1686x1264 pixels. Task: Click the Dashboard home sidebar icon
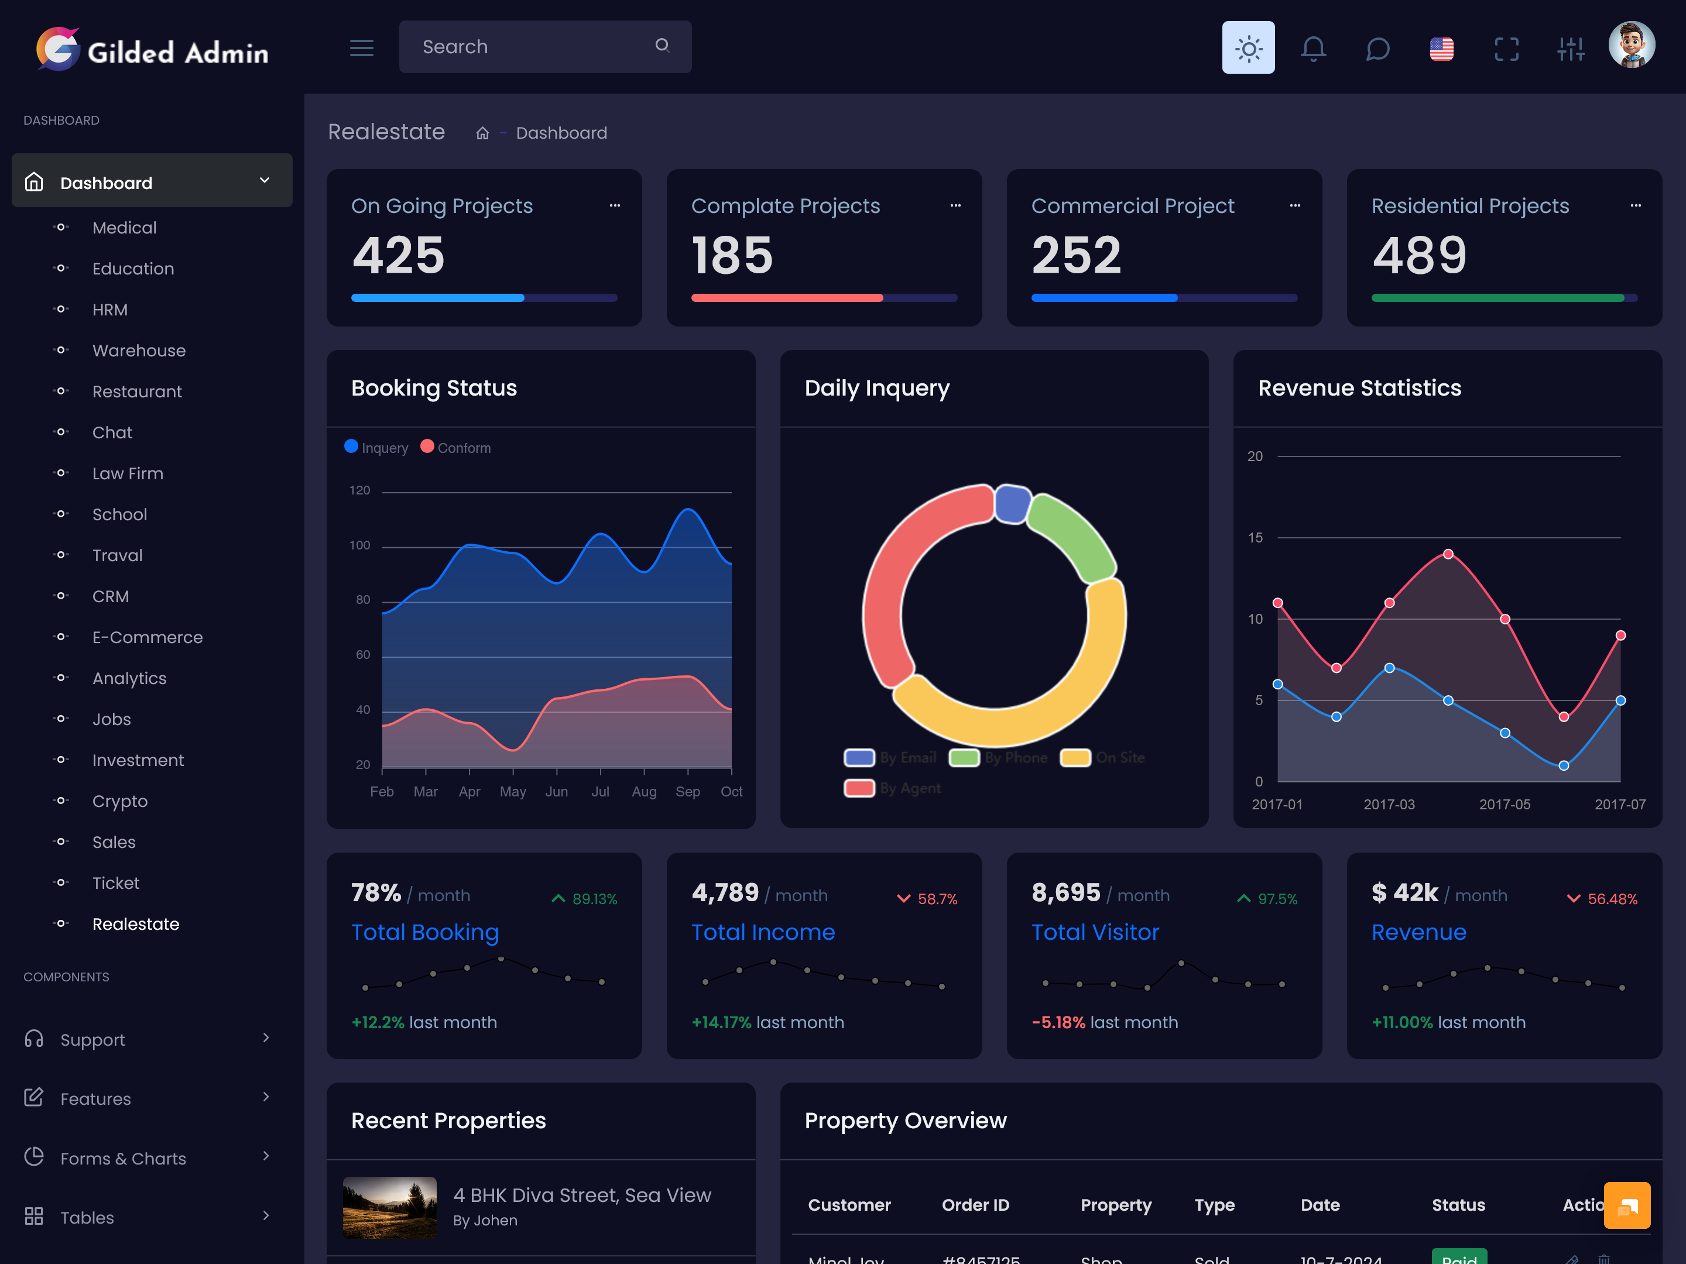pos(33,181)
